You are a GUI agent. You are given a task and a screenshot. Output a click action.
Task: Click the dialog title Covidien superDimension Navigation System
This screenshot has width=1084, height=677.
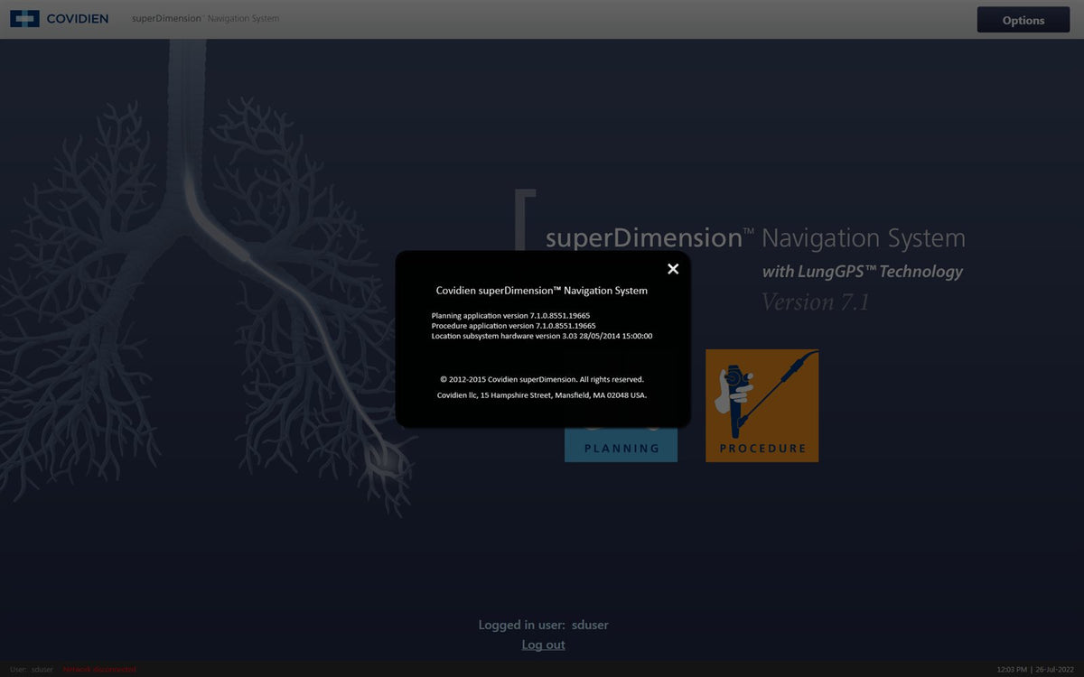click(x=542, y=291)
